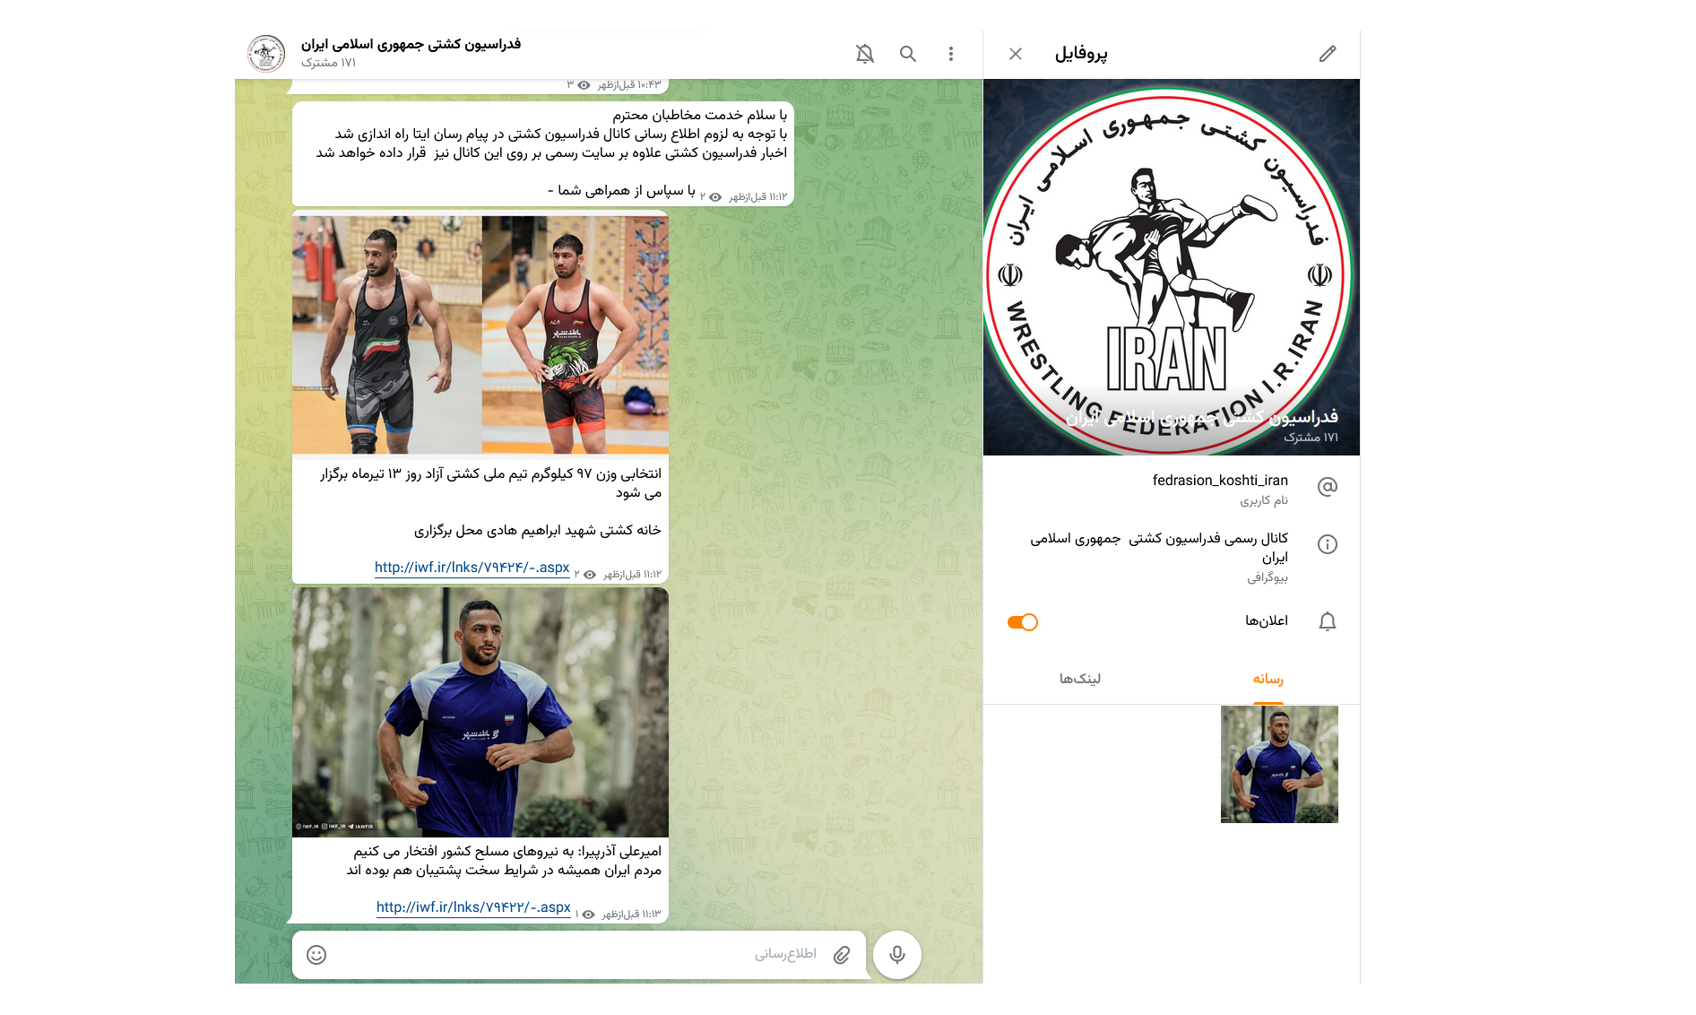Image resolution: width=1696 pixels, height=1015 pixels.
Task: Open link http://iwf.ir/lnks/۷۹۴۲۲/-.aspx
Action: [x=473, y=907]
